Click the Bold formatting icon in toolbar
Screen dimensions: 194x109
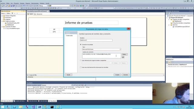[x=22, y=8]
